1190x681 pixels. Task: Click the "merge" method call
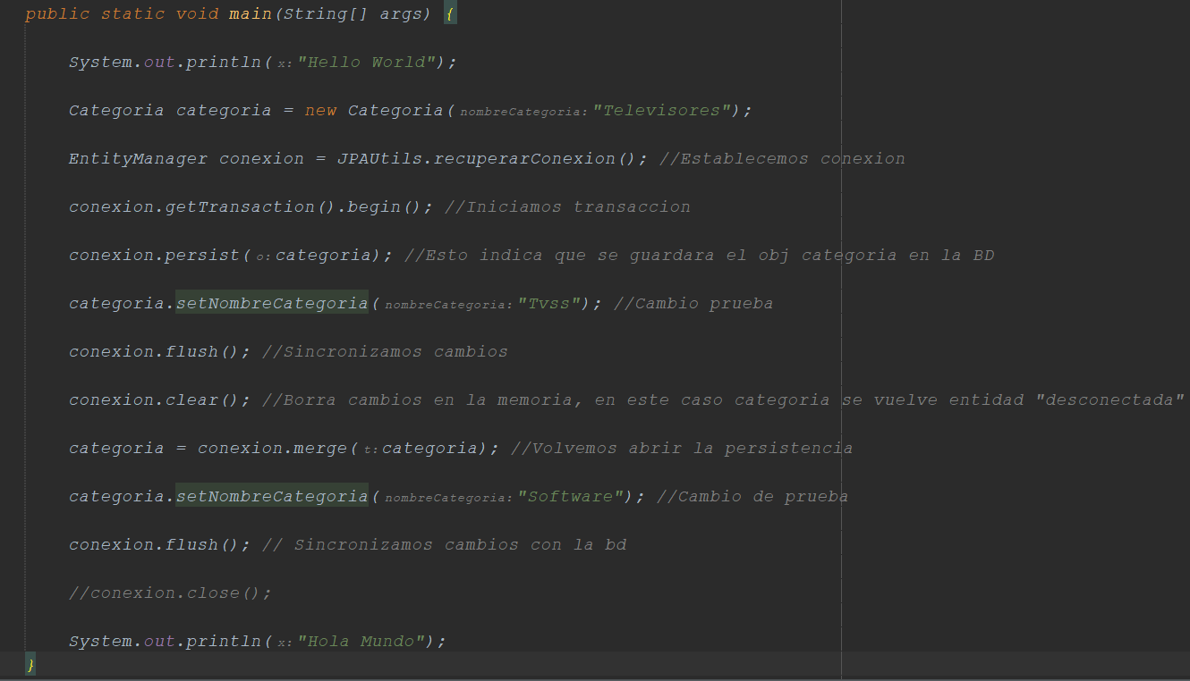coord(320,449)
